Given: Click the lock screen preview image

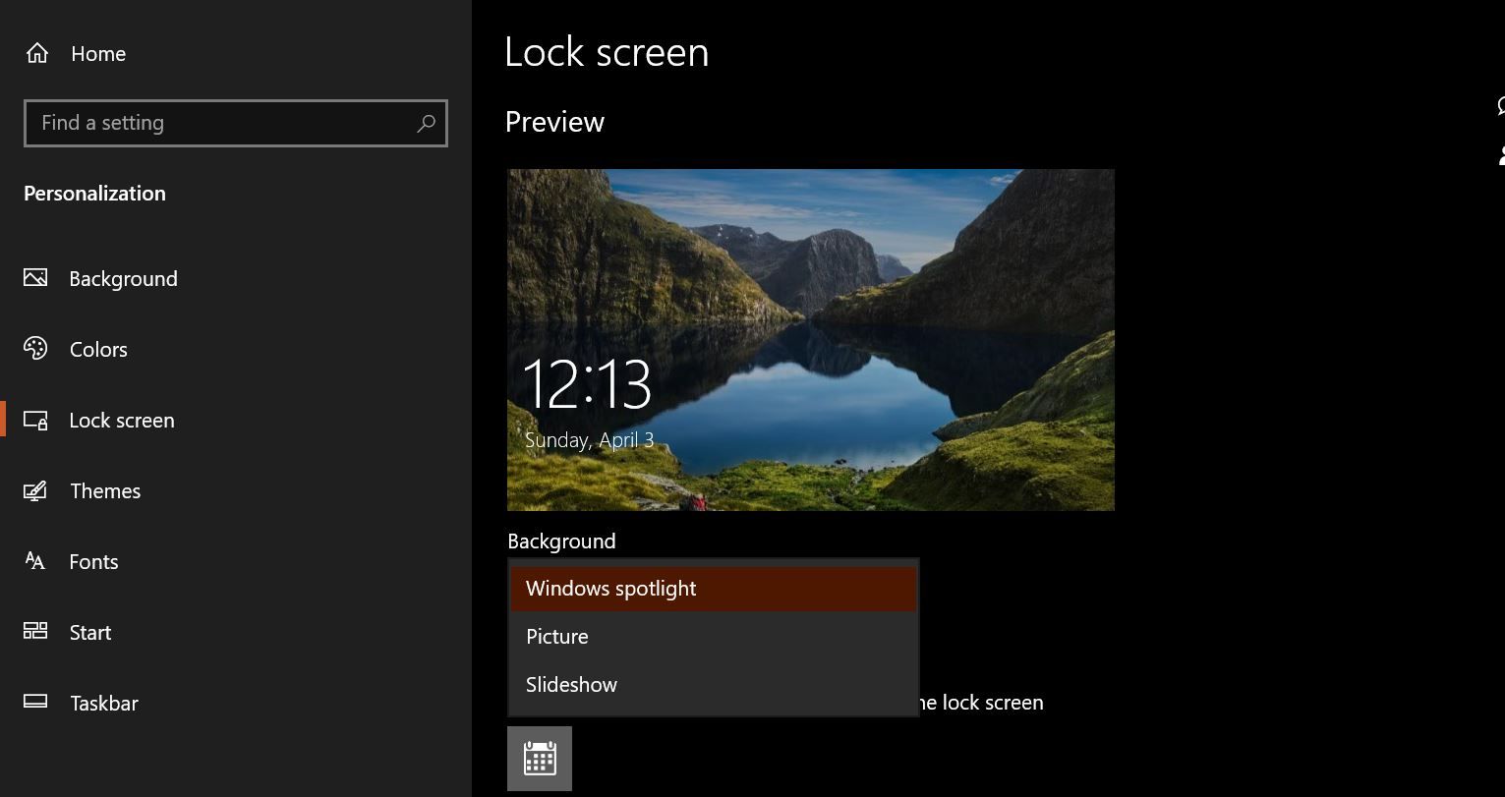Looking at the screenshot, I should pyautogui.click(x=810, y=339).
